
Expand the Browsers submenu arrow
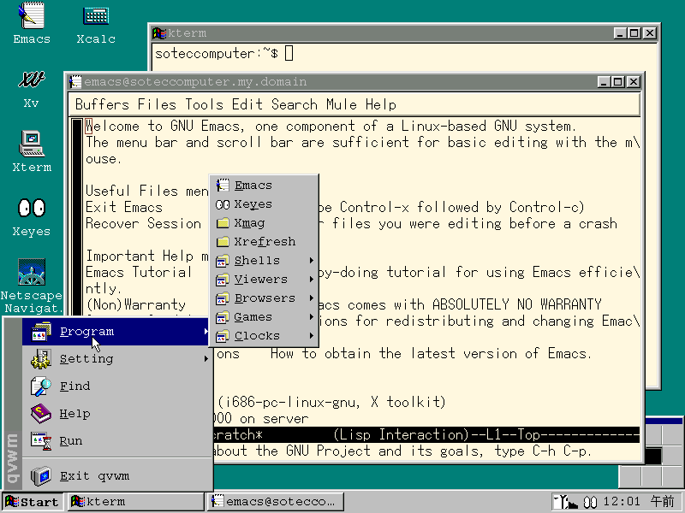point(311,298)
